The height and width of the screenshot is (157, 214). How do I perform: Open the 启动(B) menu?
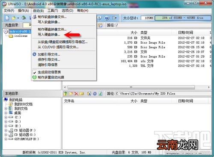(38, 11)
